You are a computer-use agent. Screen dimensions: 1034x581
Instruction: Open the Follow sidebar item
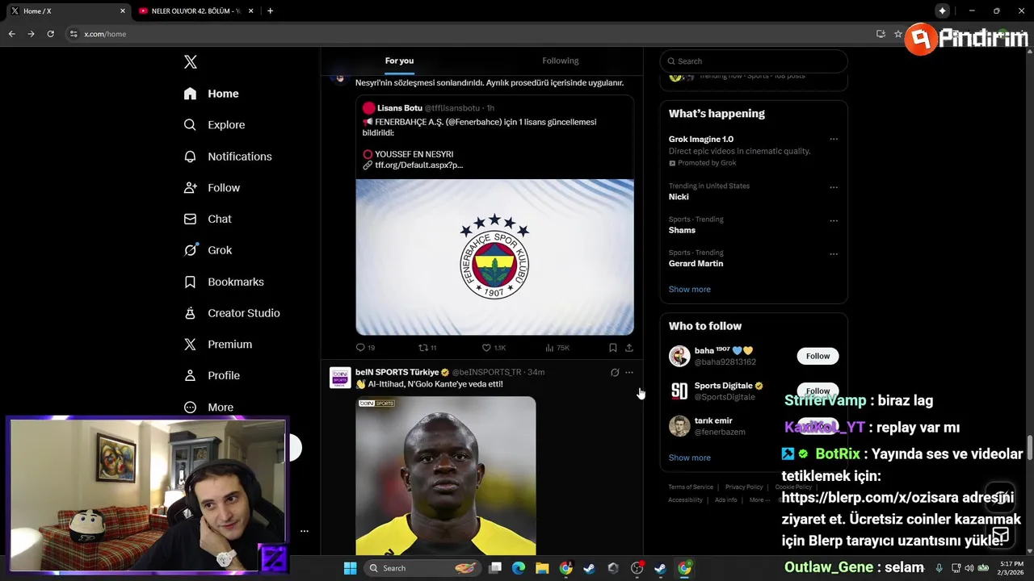(x=212, y=188)
